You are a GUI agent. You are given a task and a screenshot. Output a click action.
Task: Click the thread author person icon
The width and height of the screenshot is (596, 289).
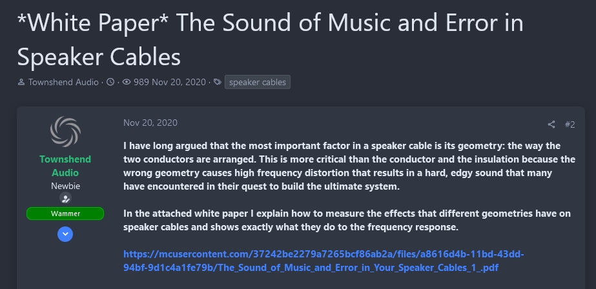click(x=21, y=83)
